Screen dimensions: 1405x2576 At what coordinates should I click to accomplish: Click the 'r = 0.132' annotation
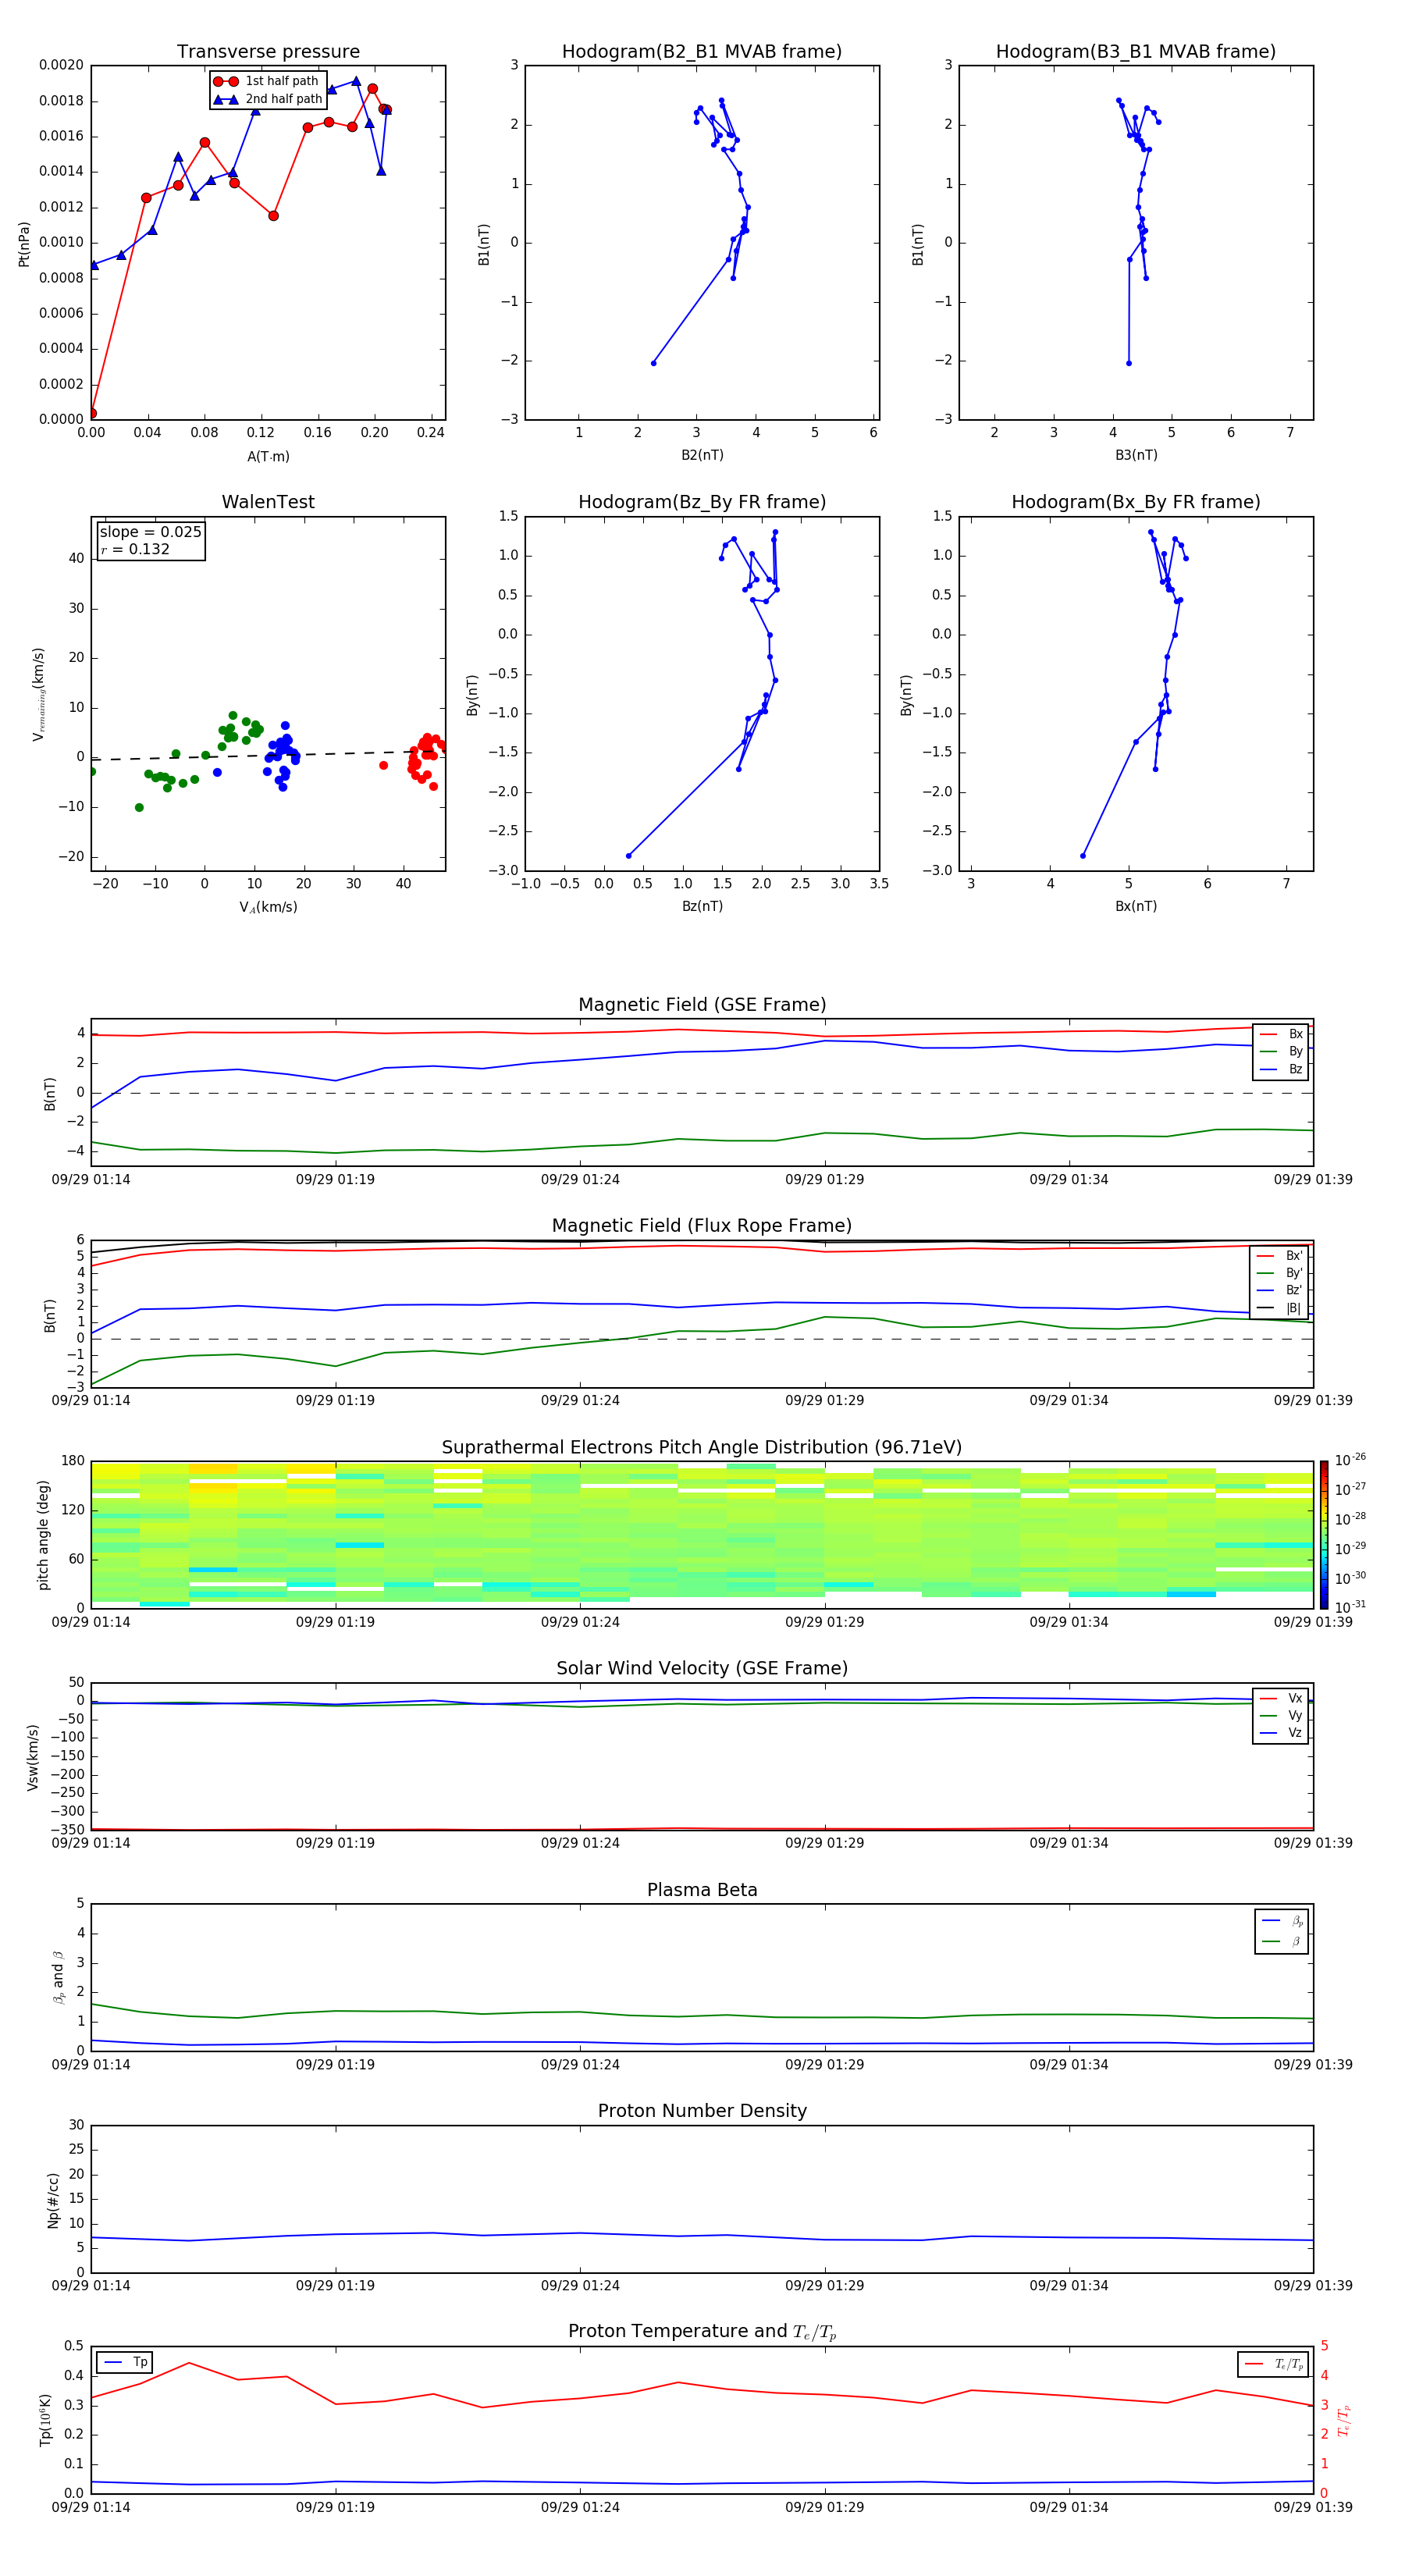point(135,549)
